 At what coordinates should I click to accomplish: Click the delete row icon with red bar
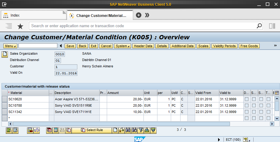pos(30,130)
